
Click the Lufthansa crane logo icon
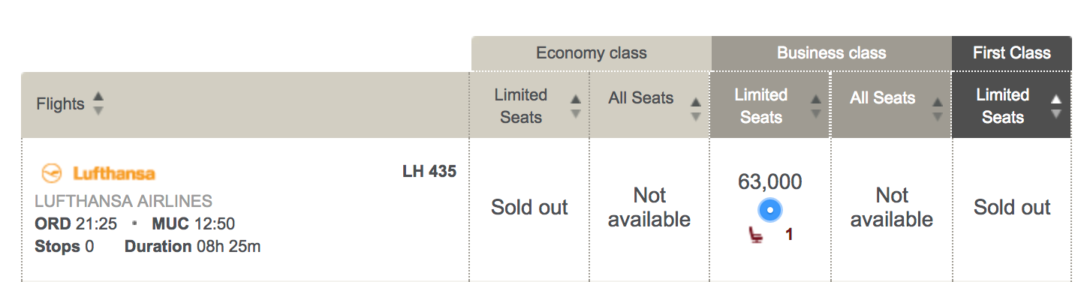coord(52,173)
